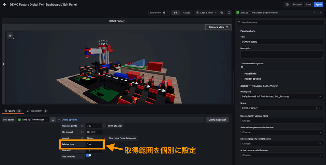Viewport: 326px width, 165px height.
Task: Open the Camera View dropdown
Action: tap(218, 27)
